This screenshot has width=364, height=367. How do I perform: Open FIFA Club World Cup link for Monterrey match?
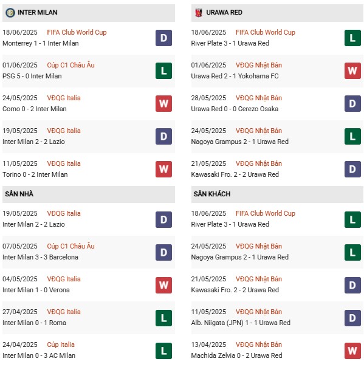77,32
